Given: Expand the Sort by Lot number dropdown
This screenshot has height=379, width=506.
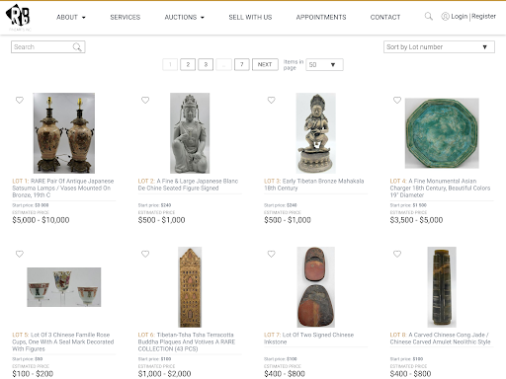Looking at the screenshot, I should [439, 47].
